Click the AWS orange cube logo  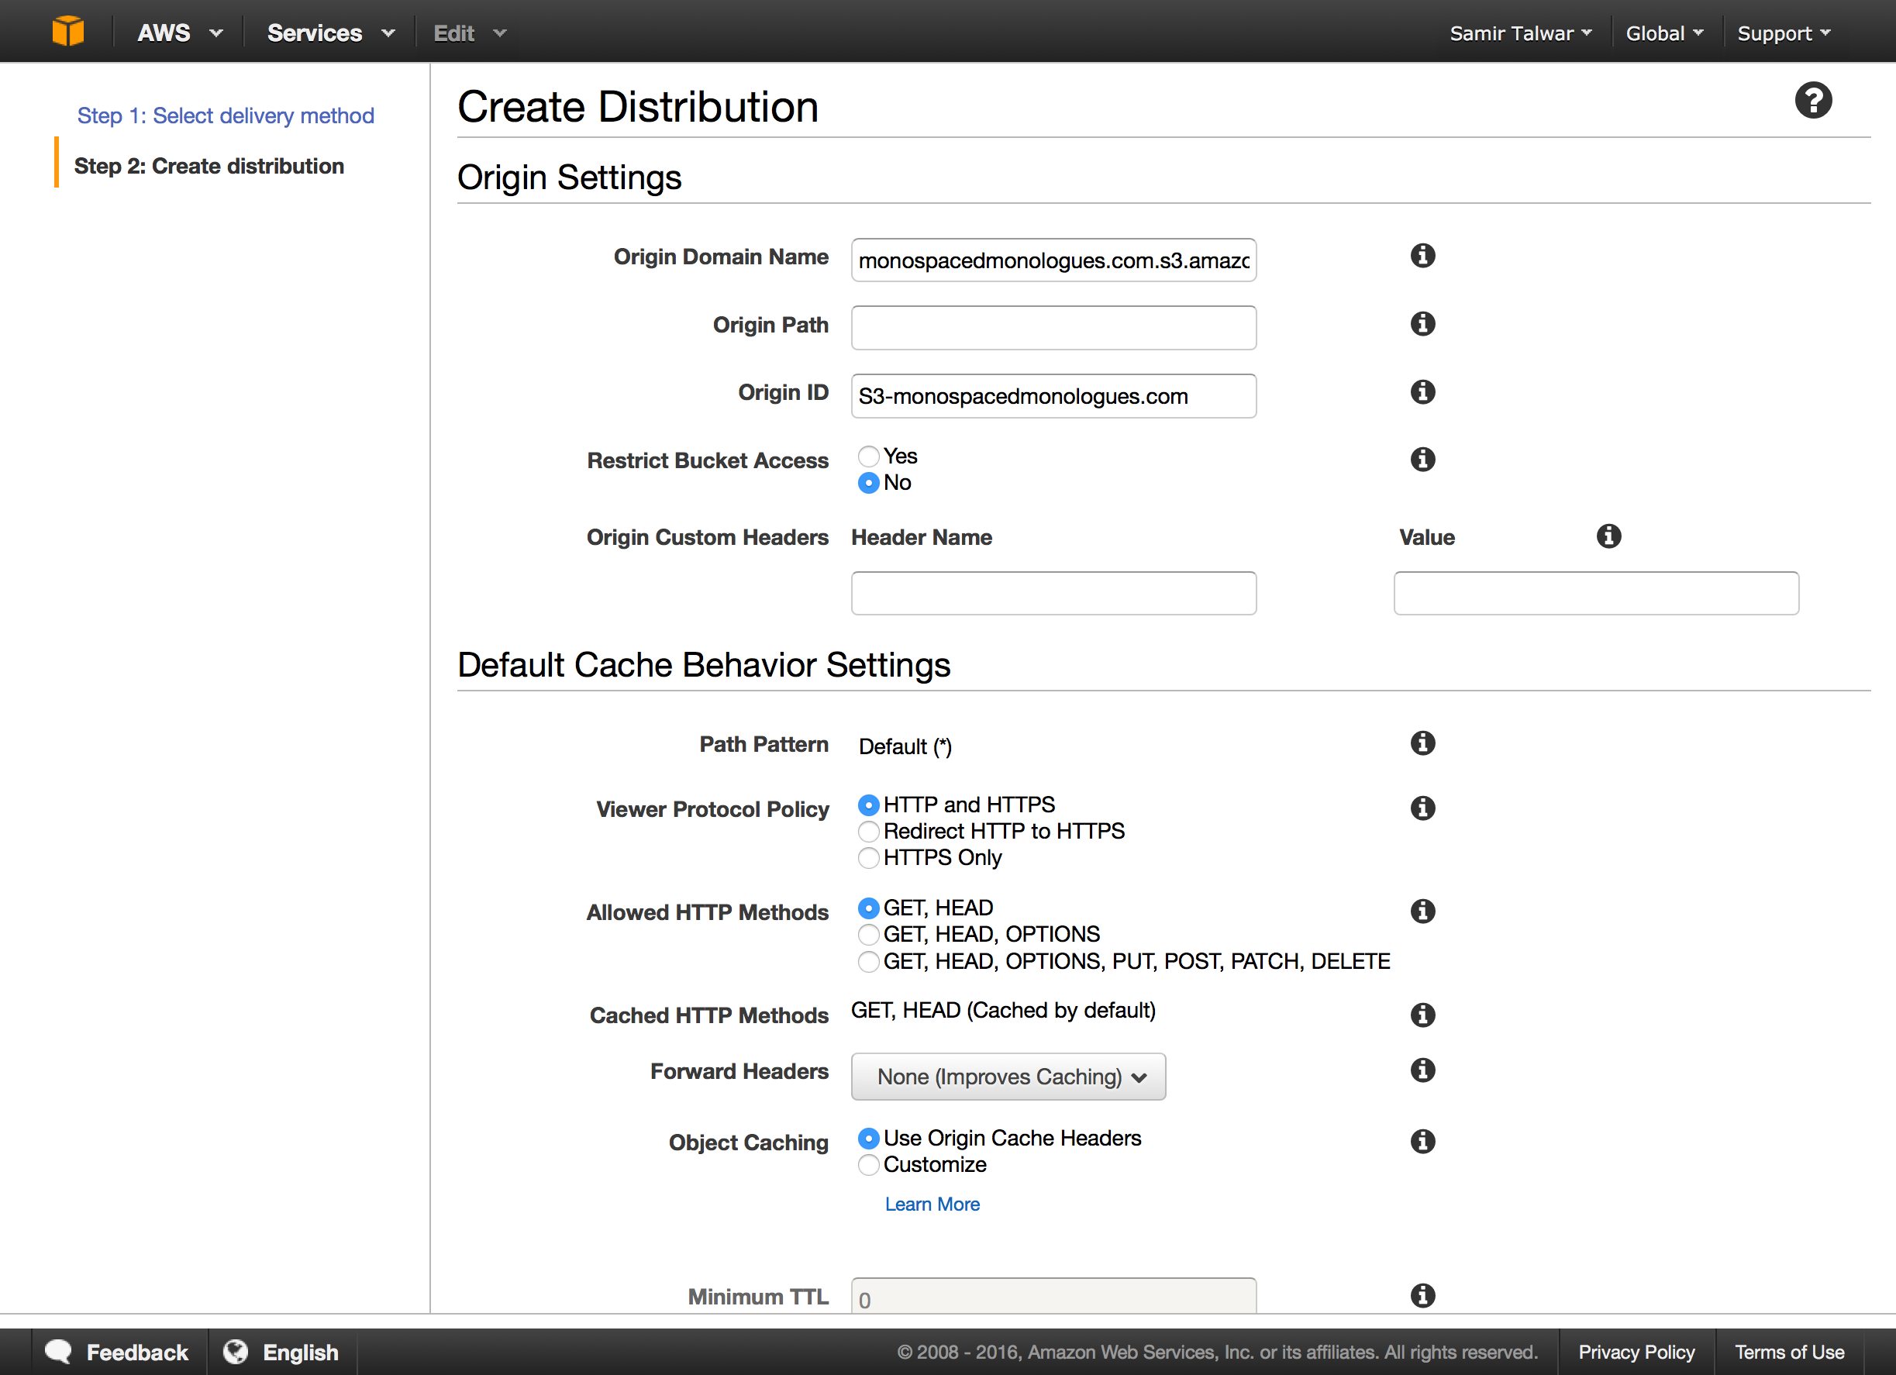coord(67,32)
